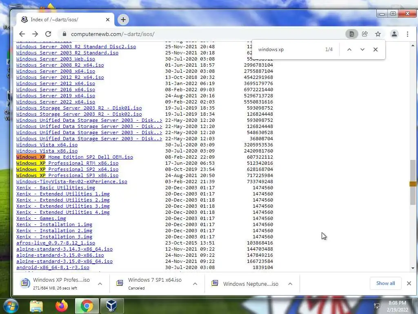Download Windows XP Professional SP2 x64.iso
The height and width of the screenshot is (314, 418).
tap(67, 169)
